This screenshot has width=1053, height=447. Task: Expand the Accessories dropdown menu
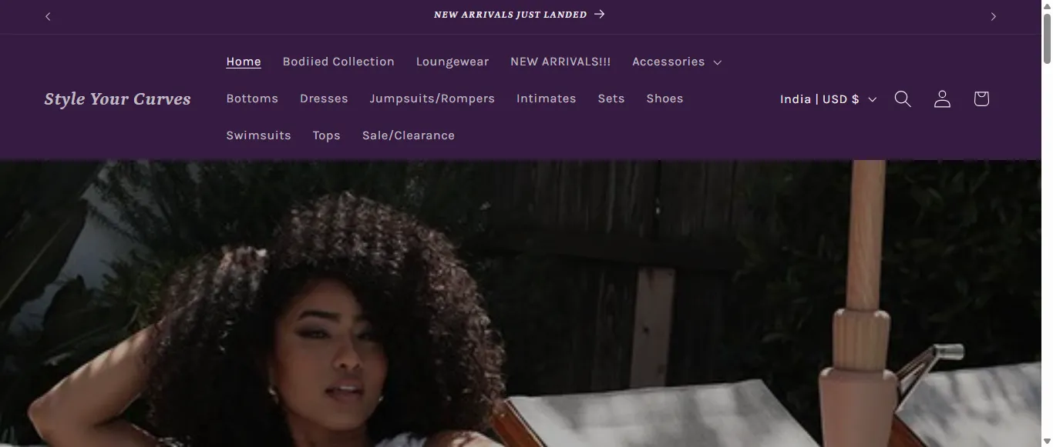click(x=676, y=62)
